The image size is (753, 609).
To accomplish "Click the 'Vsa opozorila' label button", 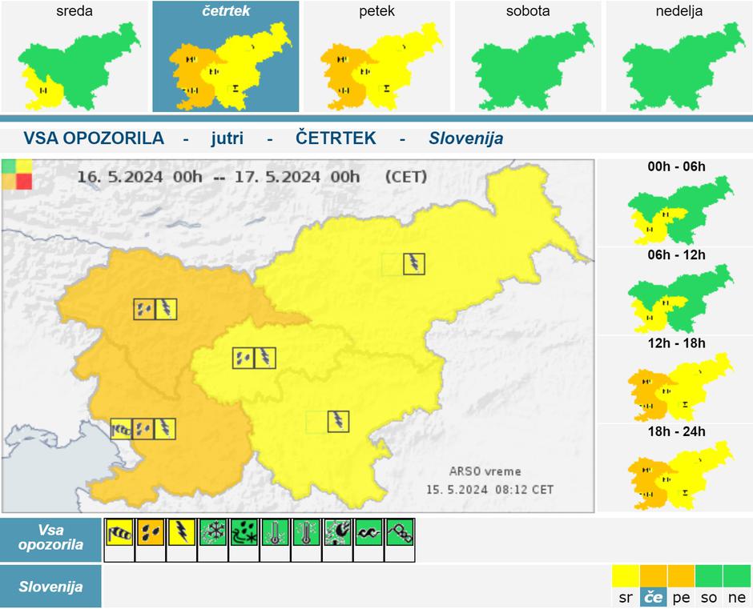I will coord(51,539).
